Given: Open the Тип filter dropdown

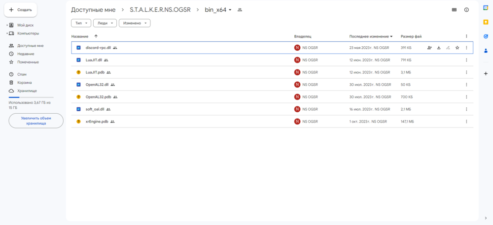Looking at the screenshot, I should click(x=81, y=23).
